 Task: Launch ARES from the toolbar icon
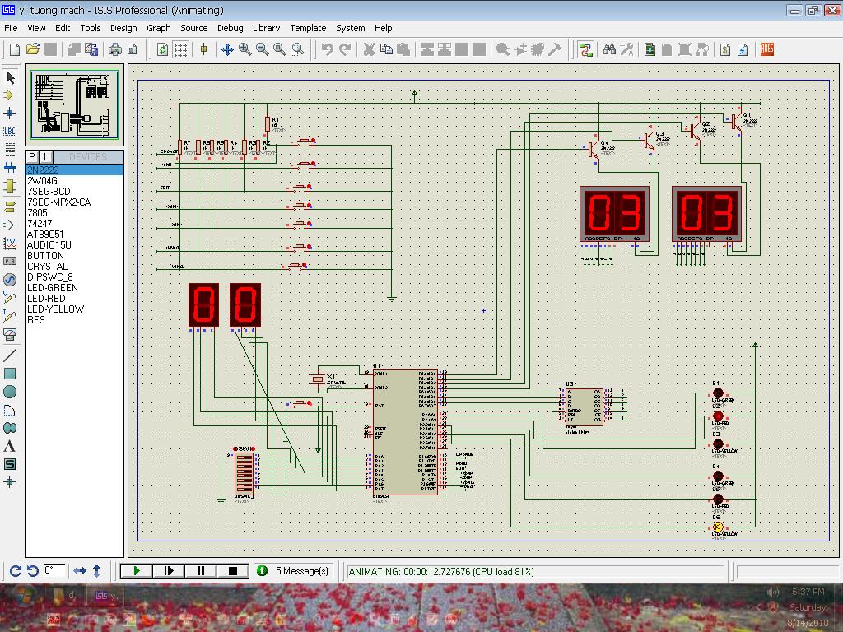tap(767, 49)
